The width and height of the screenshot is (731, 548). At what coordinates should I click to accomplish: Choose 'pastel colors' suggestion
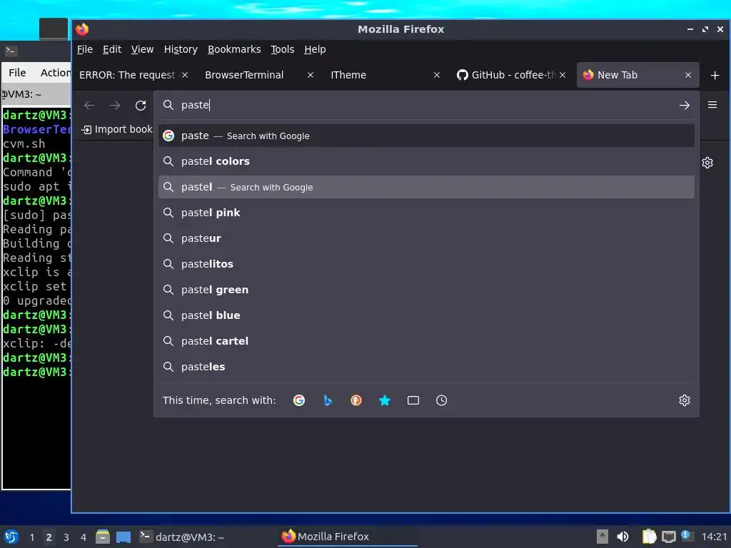point(426,161)
